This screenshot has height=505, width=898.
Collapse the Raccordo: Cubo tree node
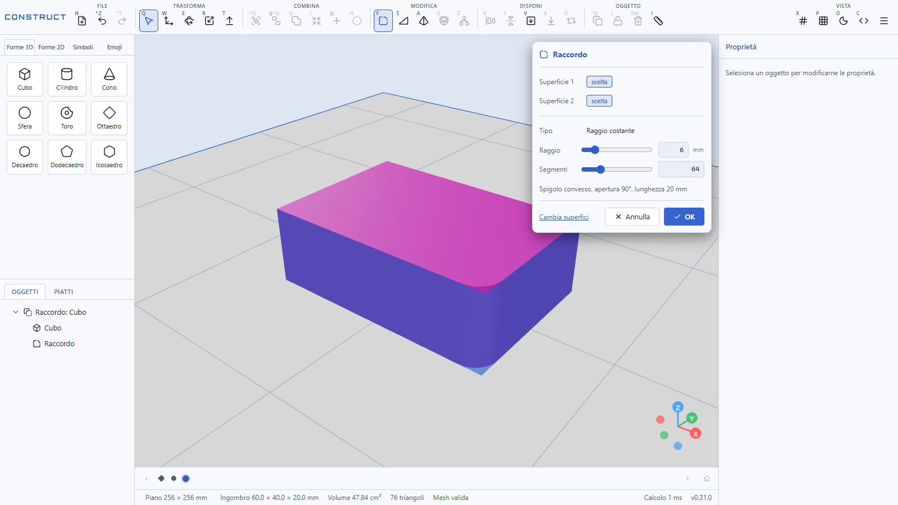16,312
